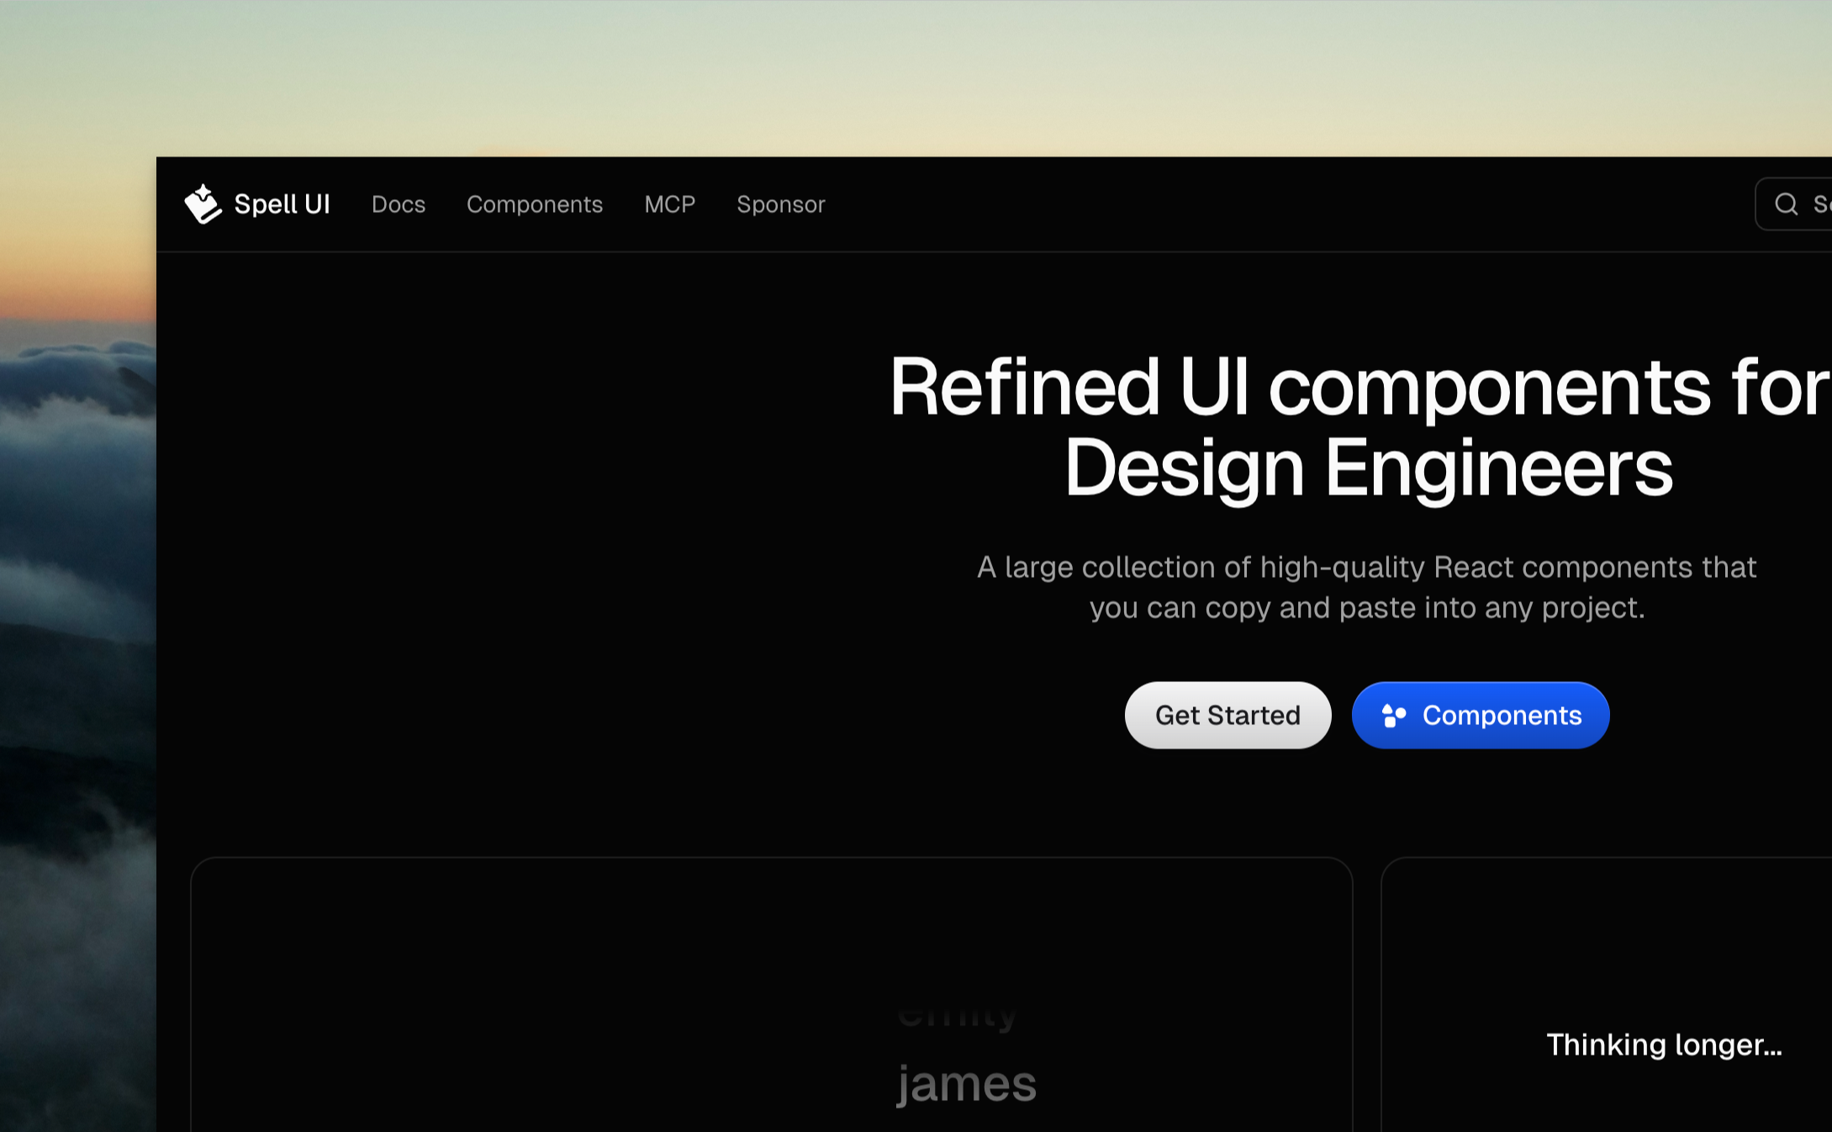Screen dimensions: 1832x1132
Task: Click the 'james' animated text
Action: click(967, 1084)
